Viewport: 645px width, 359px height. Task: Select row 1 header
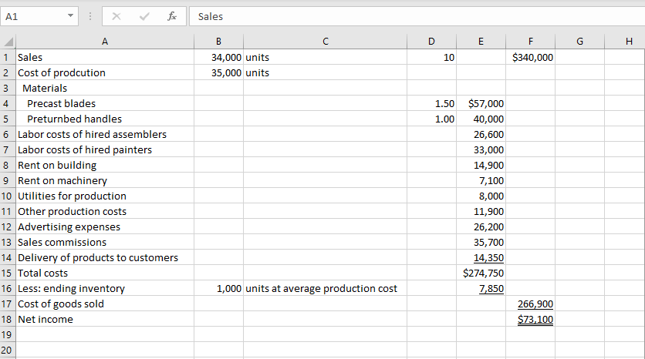[8, 57]
